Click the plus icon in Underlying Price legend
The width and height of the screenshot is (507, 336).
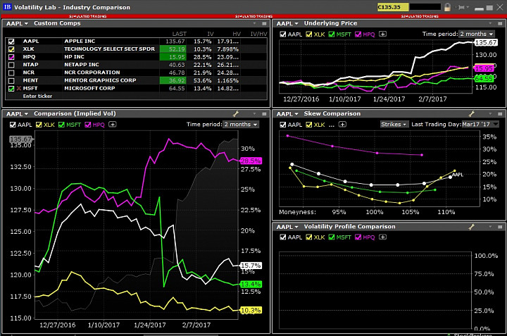coord(382,34)
